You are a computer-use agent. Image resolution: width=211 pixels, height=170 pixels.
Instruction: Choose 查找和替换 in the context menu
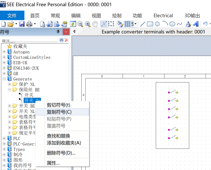pos(62,136)
